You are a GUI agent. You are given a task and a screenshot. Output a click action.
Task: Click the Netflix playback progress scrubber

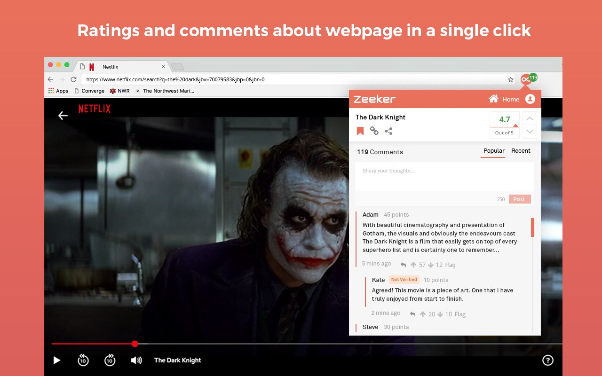pyautogui.click(x=135, y=344)
